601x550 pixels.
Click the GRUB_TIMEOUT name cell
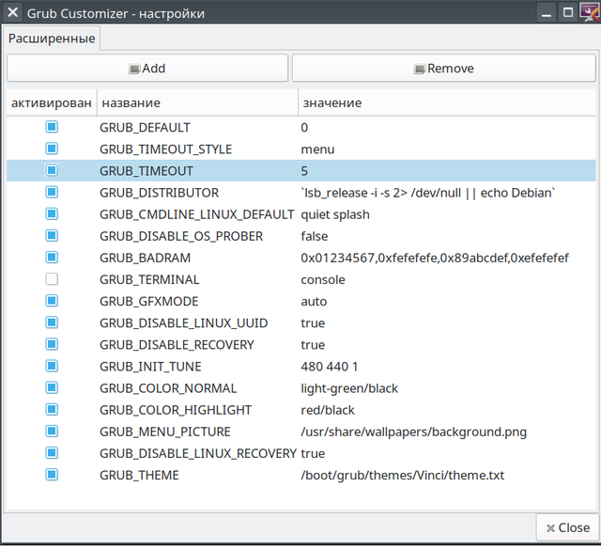146,171
